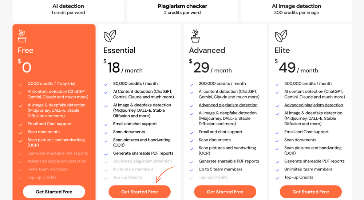Click greyed checkmark beside Essential Invite team members
This screenshot has width=364, height=200.
[x=106, y=170]
